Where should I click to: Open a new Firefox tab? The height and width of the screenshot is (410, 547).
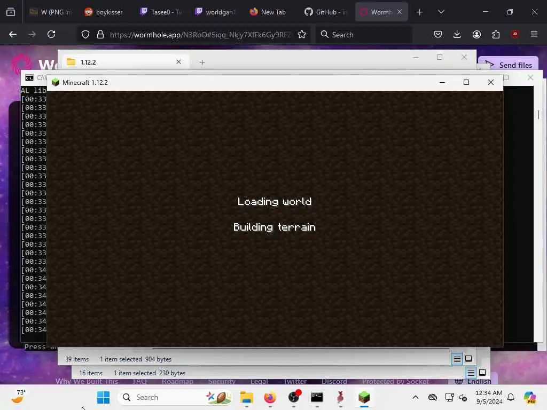point(420,12)
